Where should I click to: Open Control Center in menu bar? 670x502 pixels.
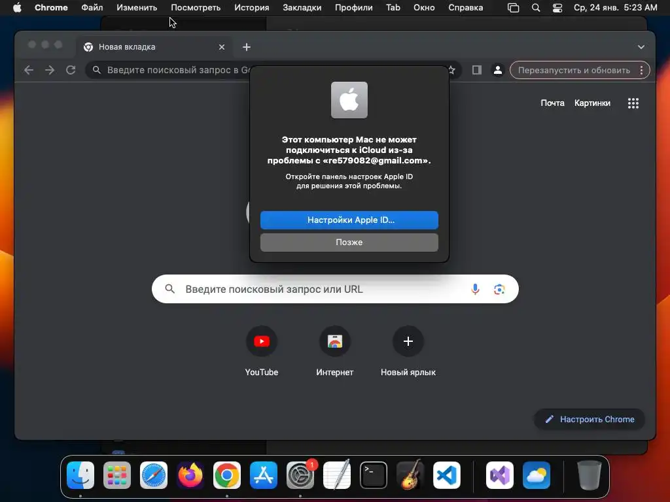[x=557, y=8]
